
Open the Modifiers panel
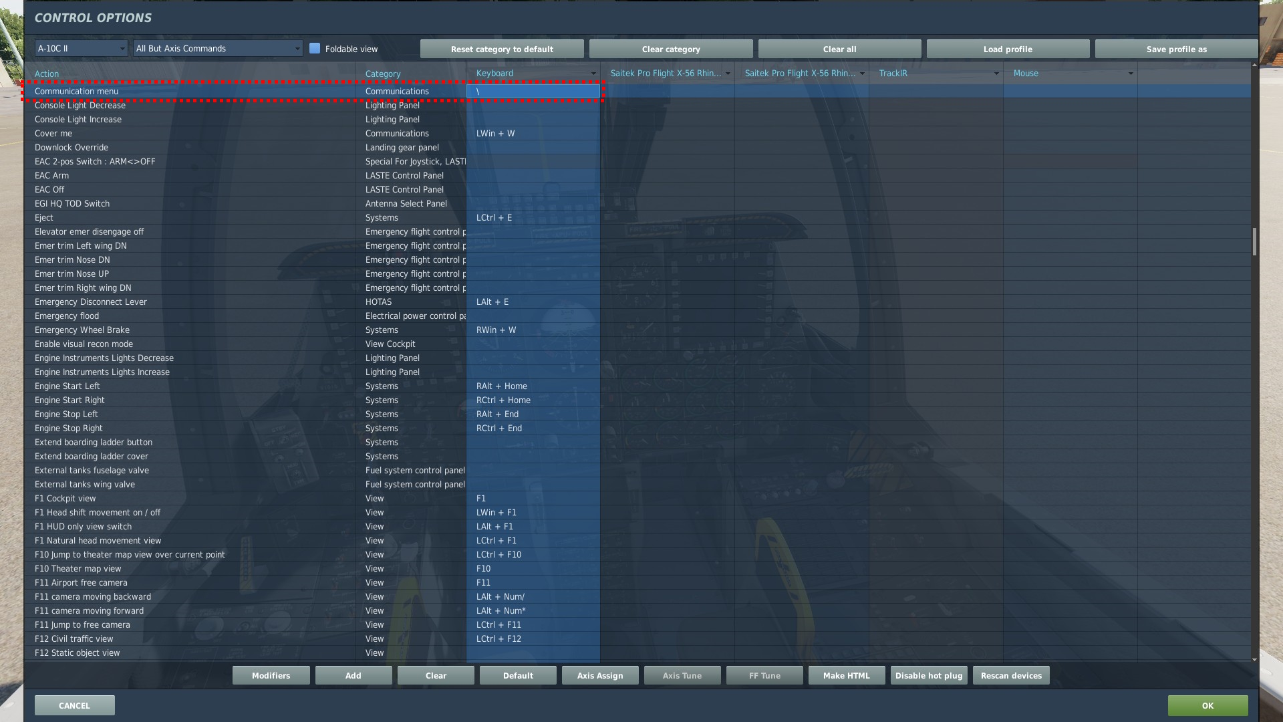(271, 675)
